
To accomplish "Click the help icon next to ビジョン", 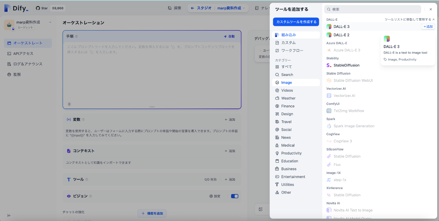I will tap(90, 196).
